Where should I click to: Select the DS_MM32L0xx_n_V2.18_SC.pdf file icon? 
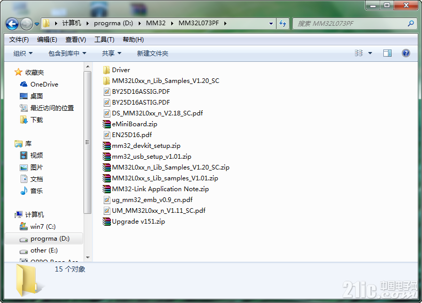coord(107,113)
